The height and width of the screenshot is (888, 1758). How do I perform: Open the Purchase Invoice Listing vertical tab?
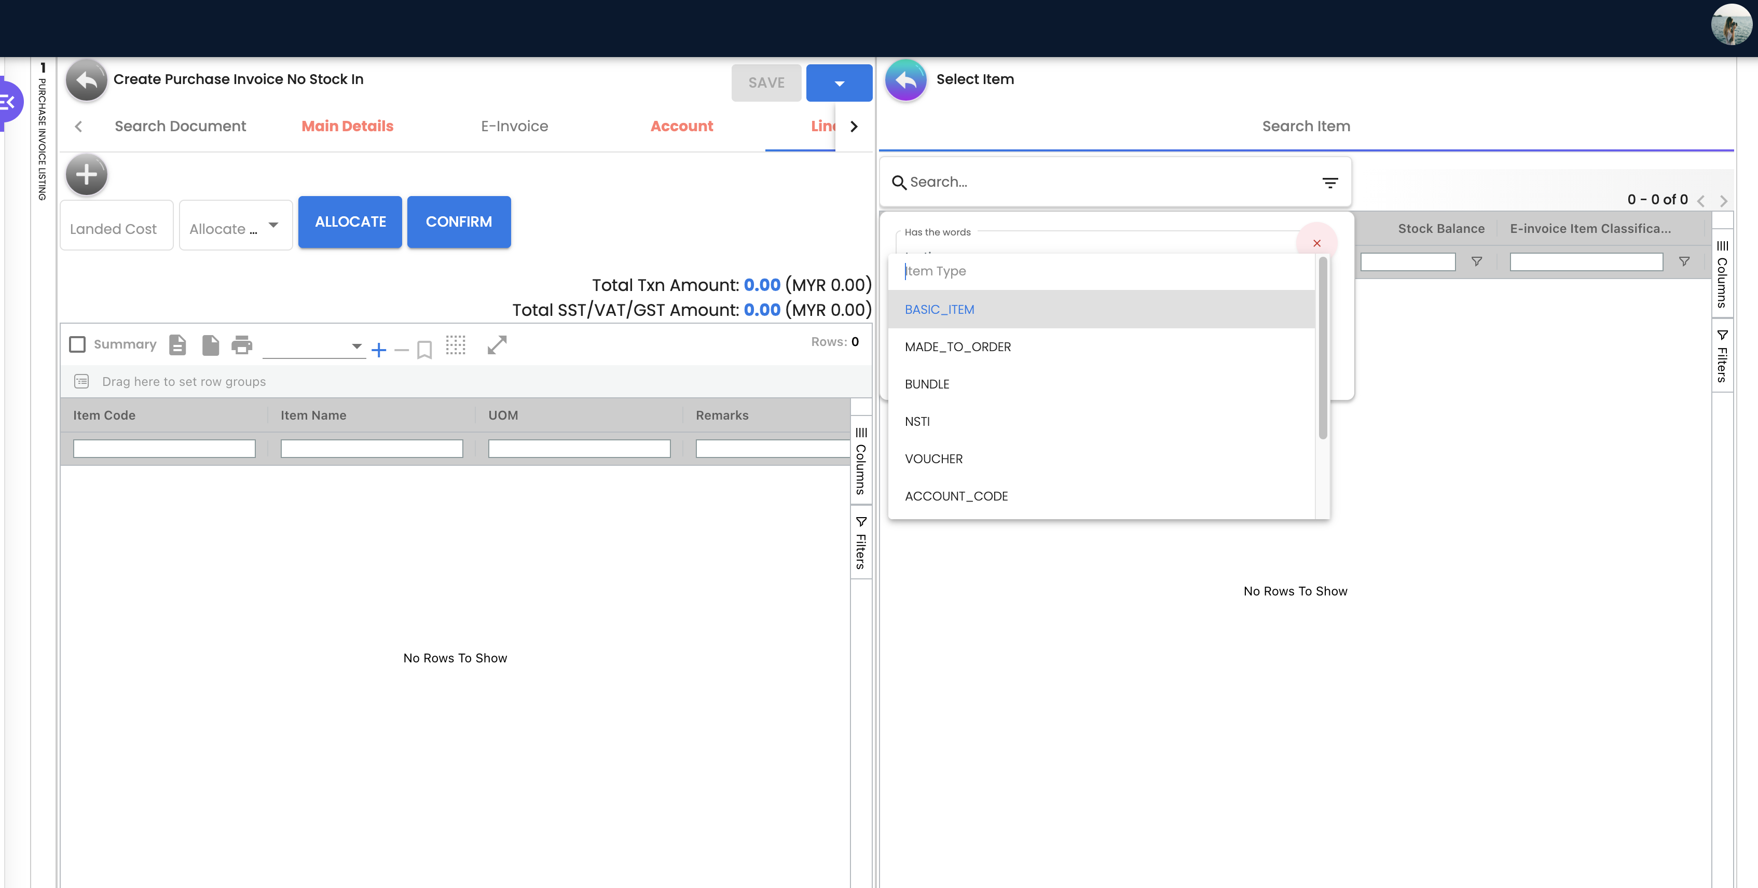[x=43, y=132]
